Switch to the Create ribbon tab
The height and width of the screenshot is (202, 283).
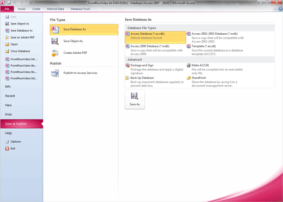point(36,9)
